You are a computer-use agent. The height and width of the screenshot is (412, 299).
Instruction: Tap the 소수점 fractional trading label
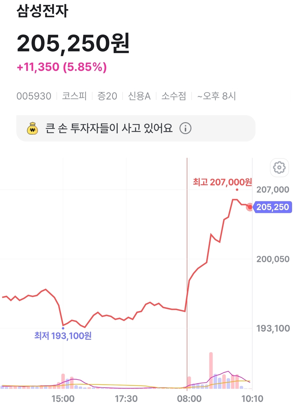[x=174, y=96]
